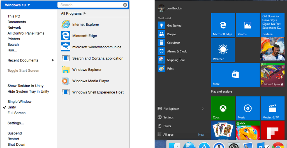This screenshot has height=148, width=287.
Task: Expand the Windows 10 dropdown header
Action: 17,5
